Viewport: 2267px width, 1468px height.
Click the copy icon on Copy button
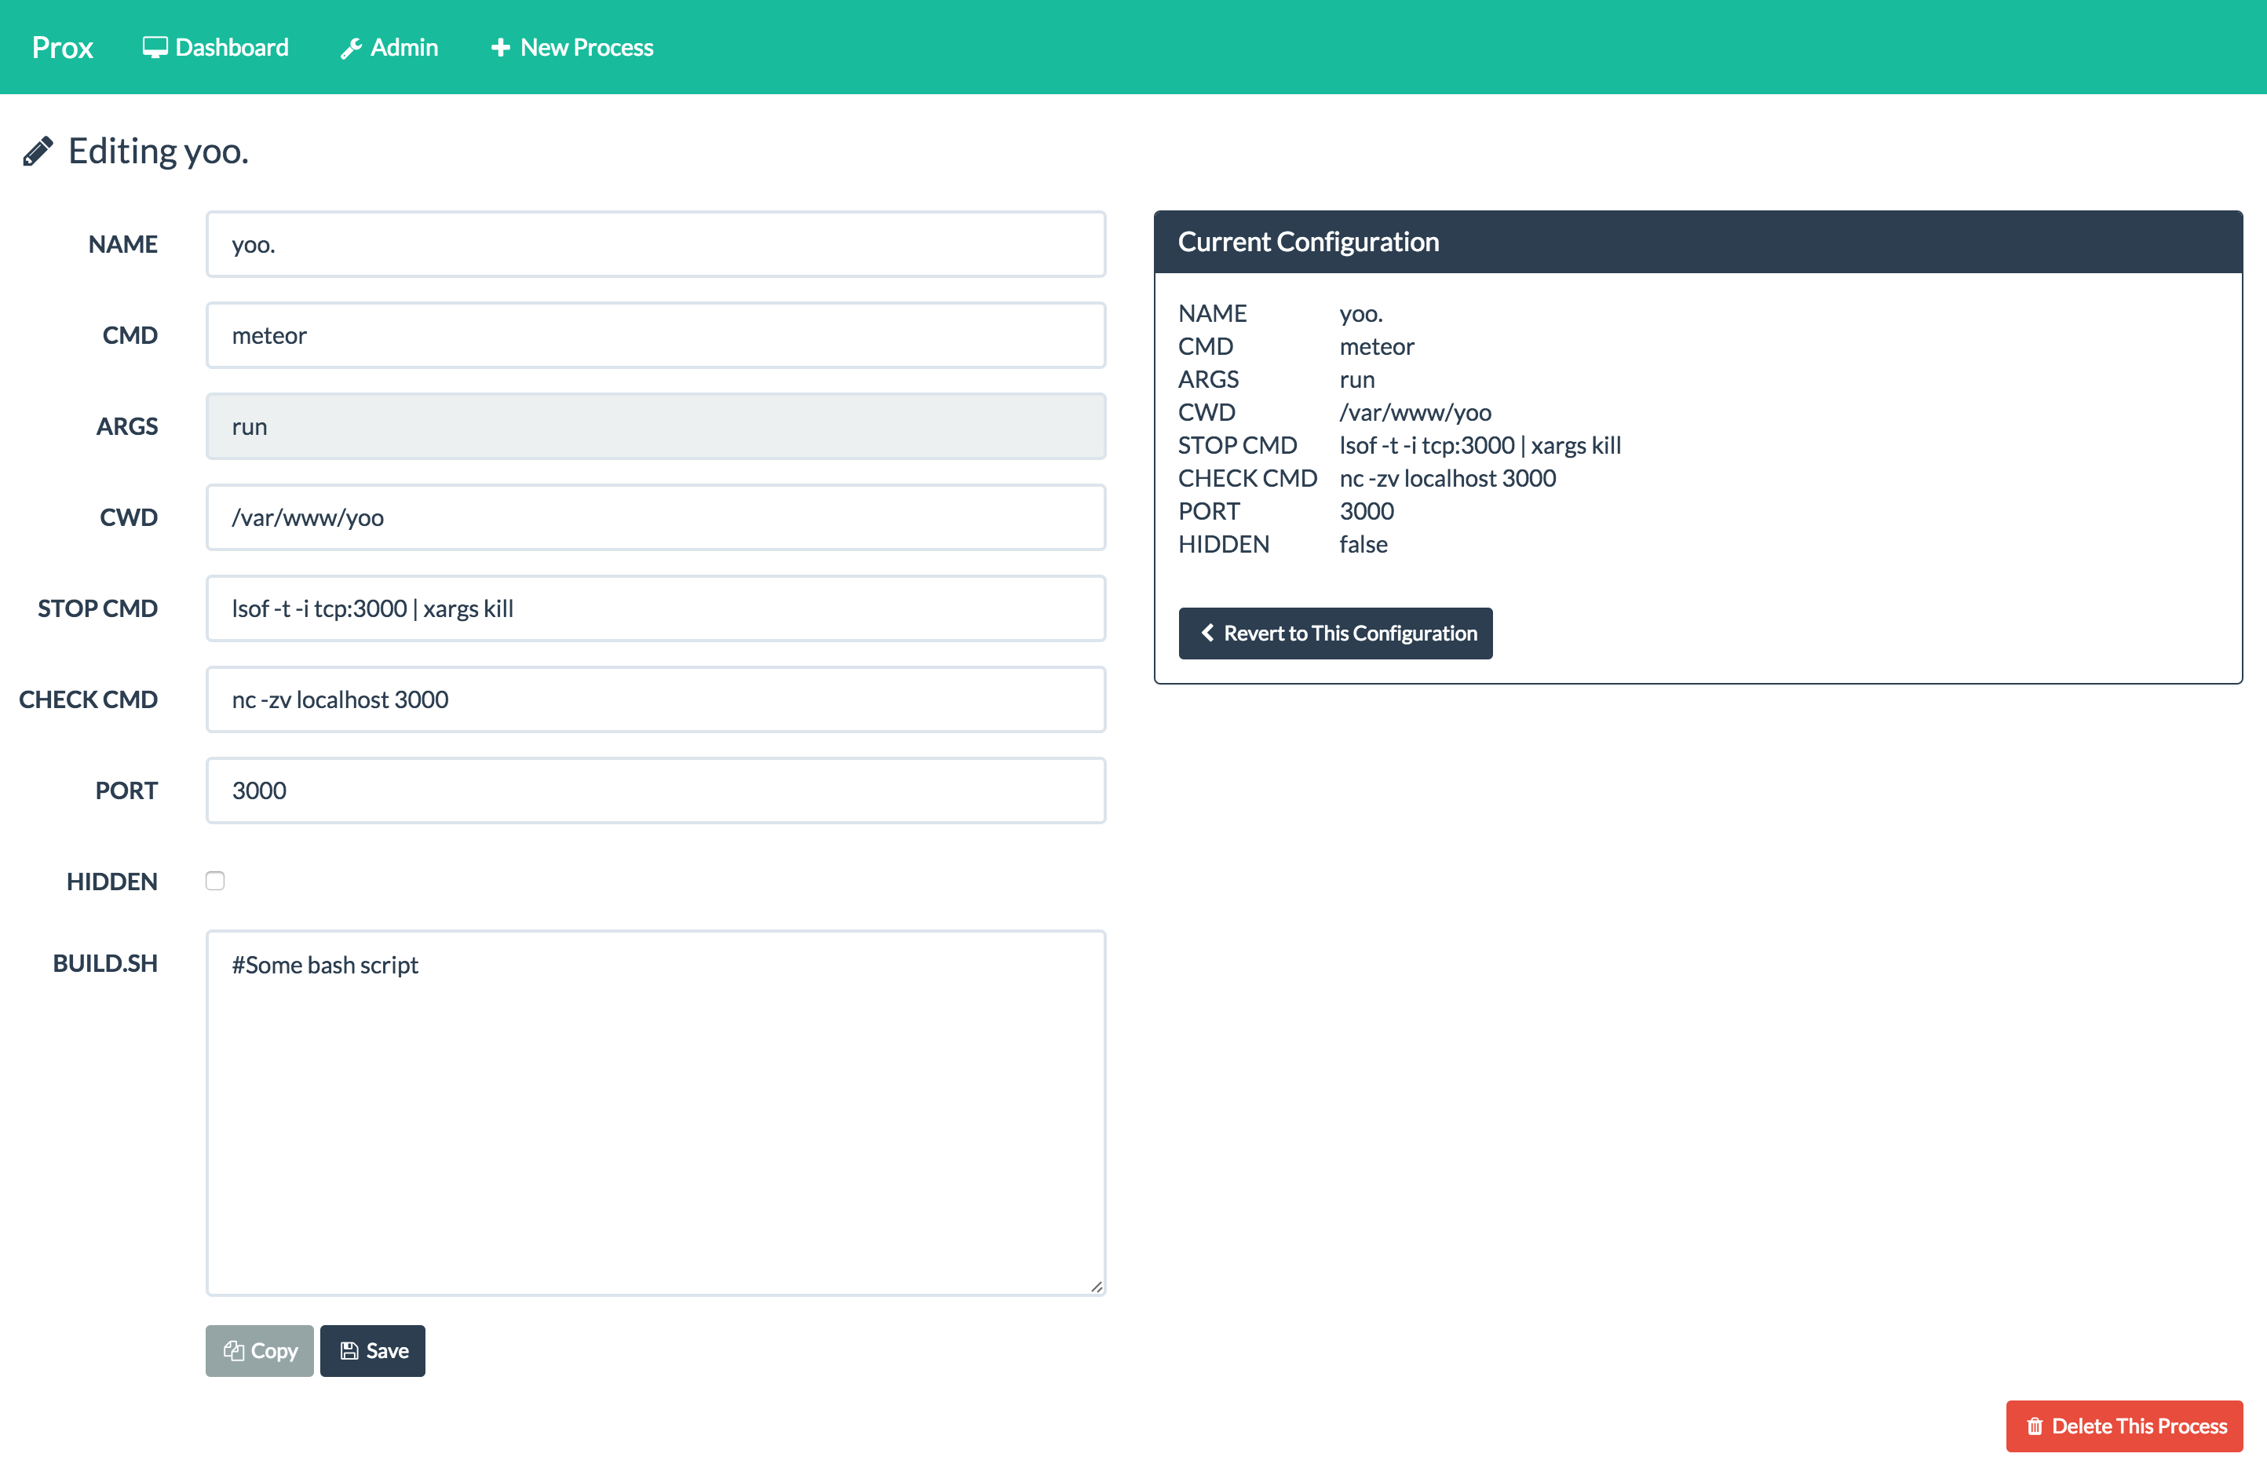tap(233, 1350)
